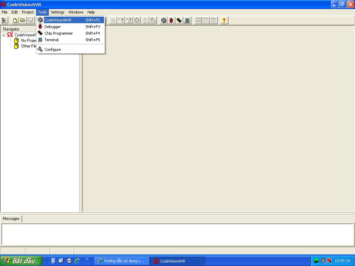Open the Help menu
This screenshot has width=355, height=266.
coord(91,12)
